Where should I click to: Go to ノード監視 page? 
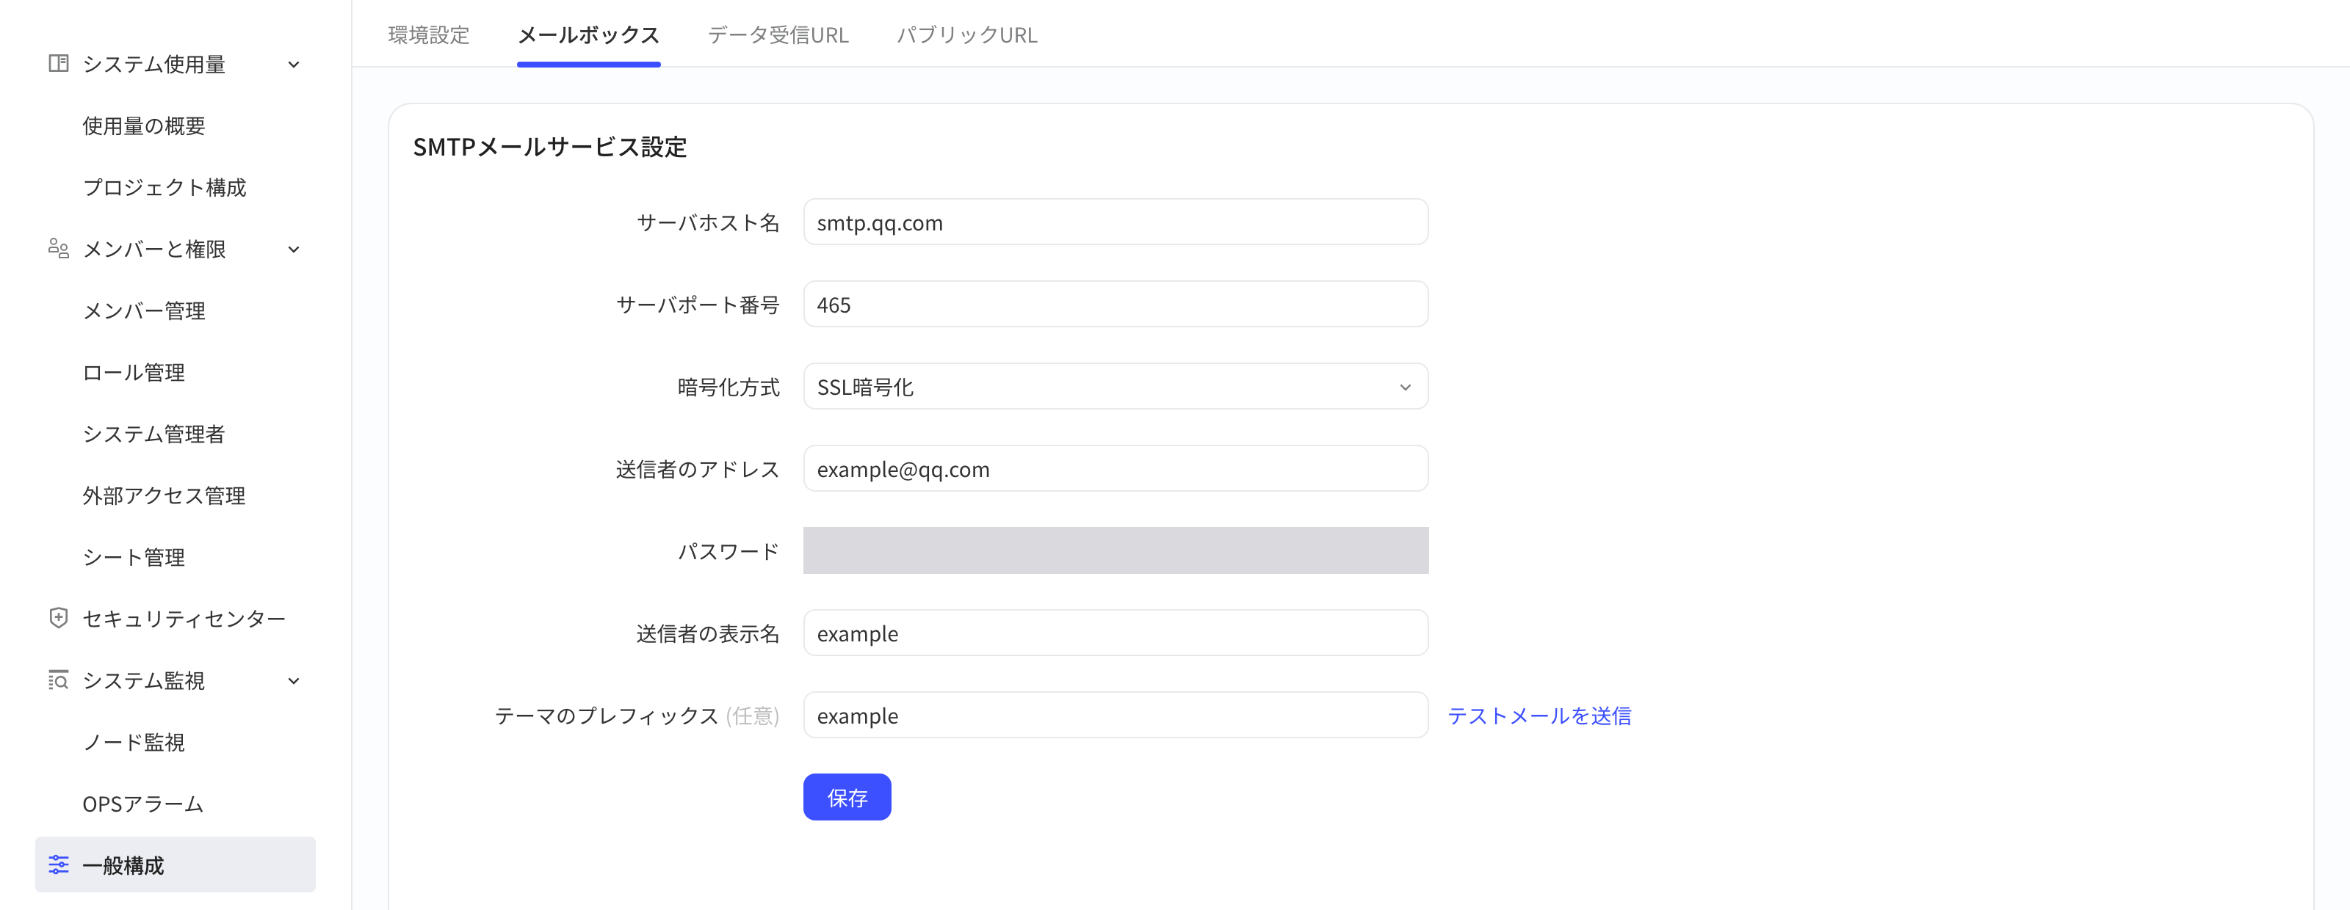tap(134, 742)
